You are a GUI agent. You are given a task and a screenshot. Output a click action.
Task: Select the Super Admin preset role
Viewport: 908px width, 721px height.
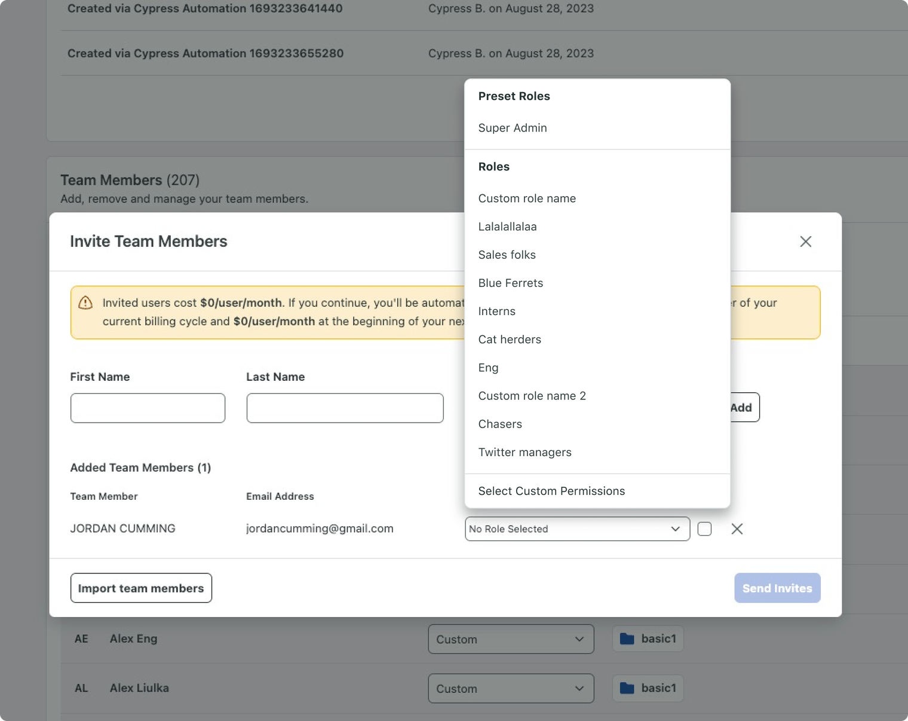[513, 128]
